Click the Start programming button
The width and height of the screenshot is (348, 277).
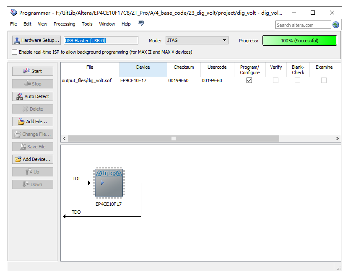tap(33, 71)
